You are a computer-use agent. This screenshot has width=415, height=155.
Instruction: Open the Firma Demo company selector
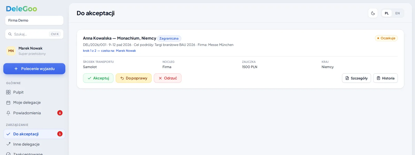[34, 21]
